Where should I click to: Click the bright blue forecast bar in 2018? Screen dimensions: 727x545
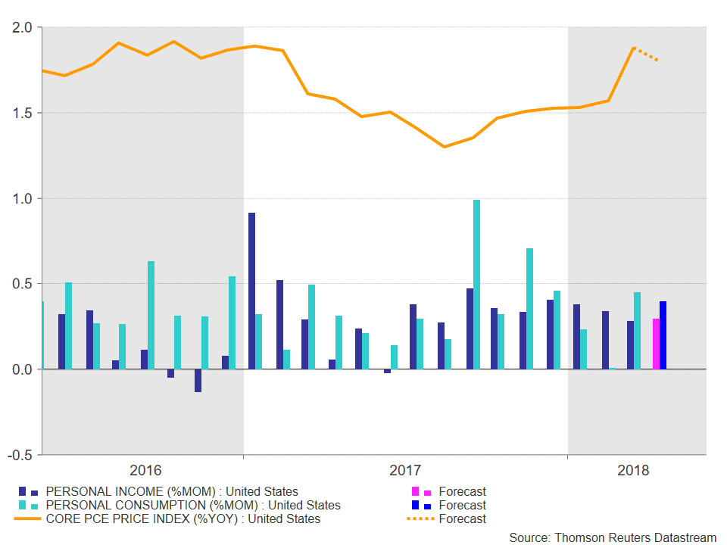point(663,335)
